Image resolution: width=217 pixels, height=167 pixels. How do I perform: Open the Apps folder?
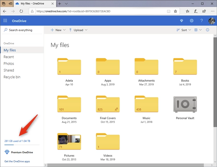click(x=108, y=66)
